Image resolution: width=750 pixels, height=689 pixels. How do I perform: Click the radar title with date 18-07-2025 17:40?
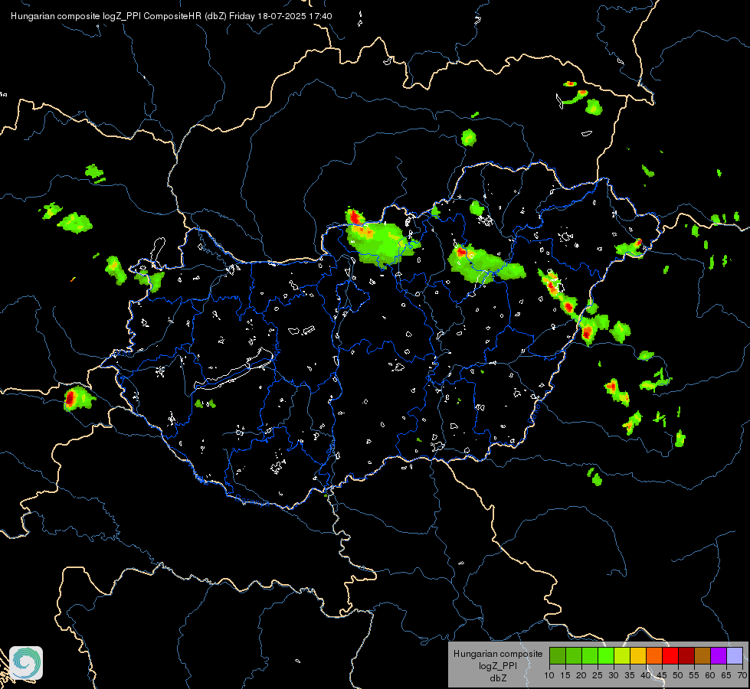(x=172, y=16)
